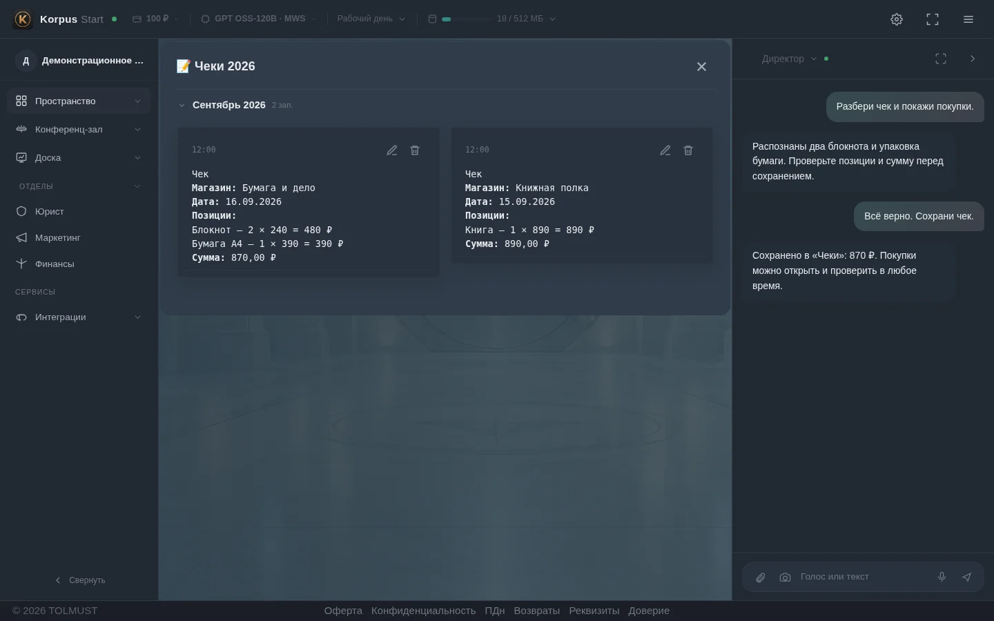
Task: Open the Директор role dropdown
Action: coord(790,59)
